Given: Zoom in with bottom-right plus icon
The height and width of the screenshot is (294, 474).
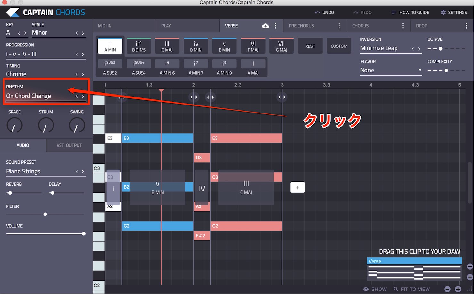Looking at the screenshot, I should click(x=458, y=289).
